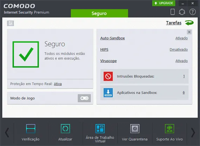Click 'Aplicativos na Sandbox:' label
This screenshot has height=146, width=200.
(137, 92)
